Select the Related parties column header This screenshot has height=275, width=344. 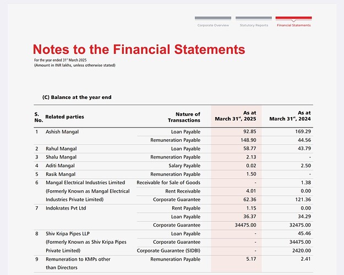pos(64,117)
